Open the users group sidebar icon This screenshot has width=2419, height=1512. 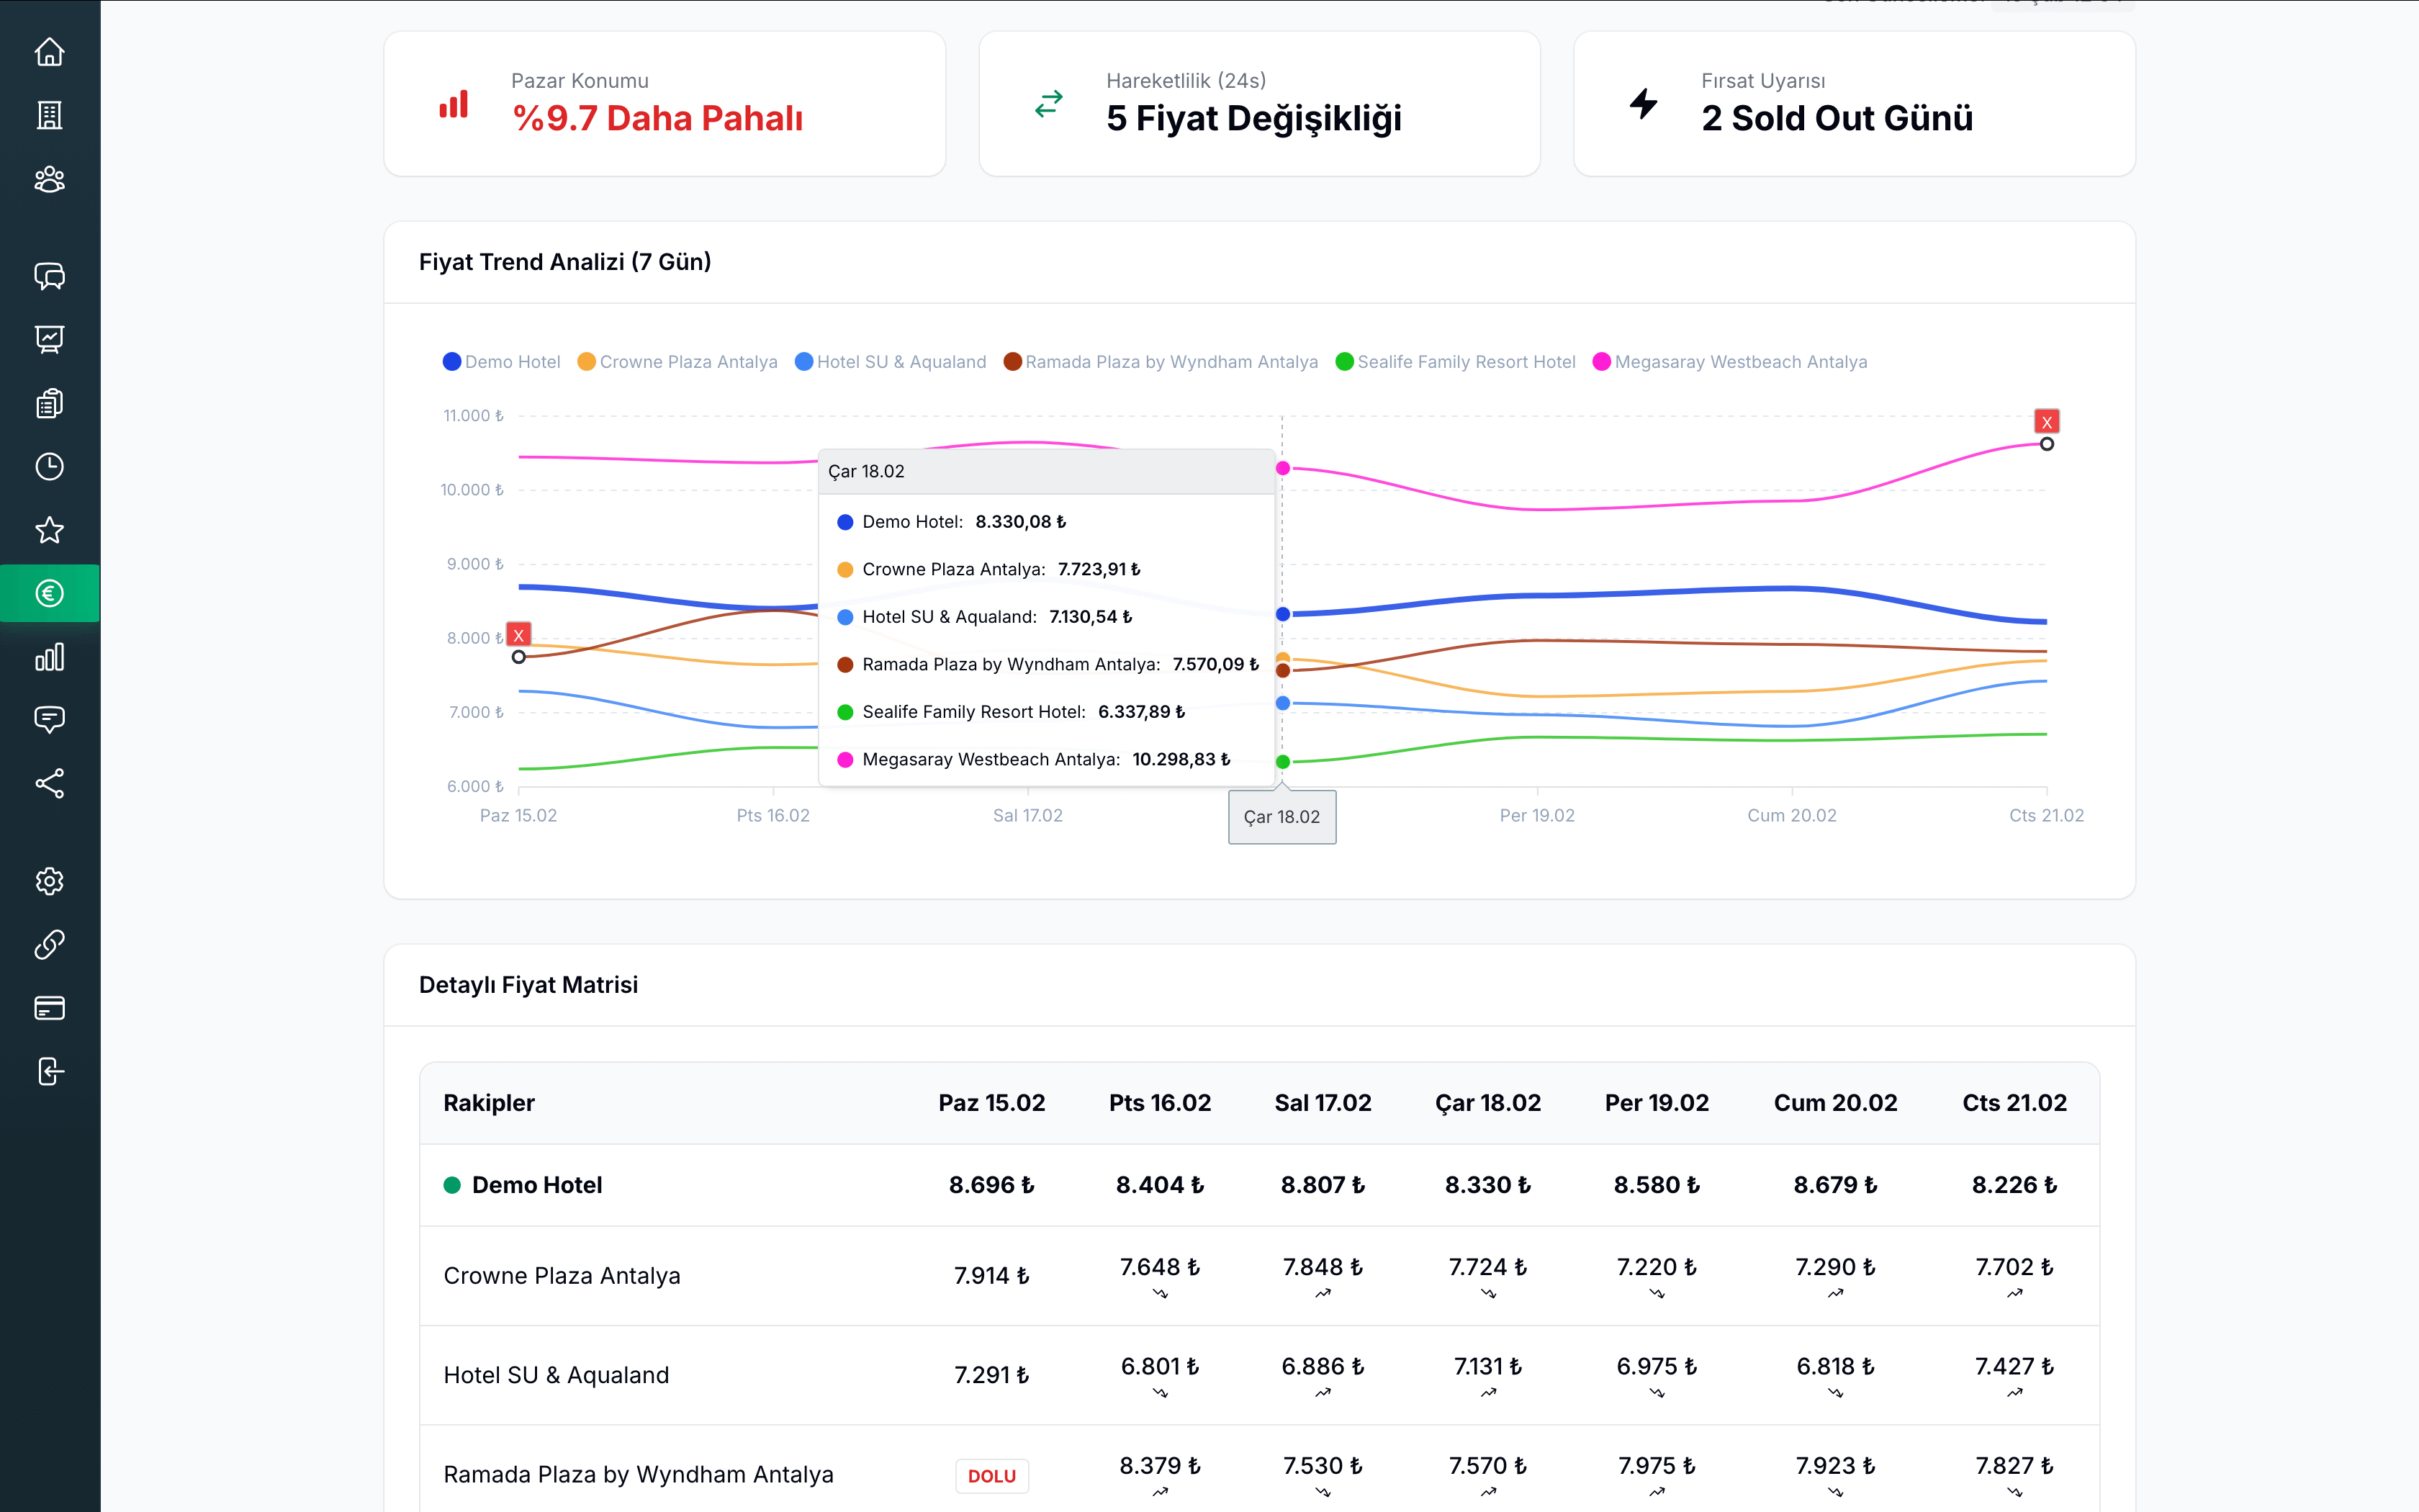(49, 179)
